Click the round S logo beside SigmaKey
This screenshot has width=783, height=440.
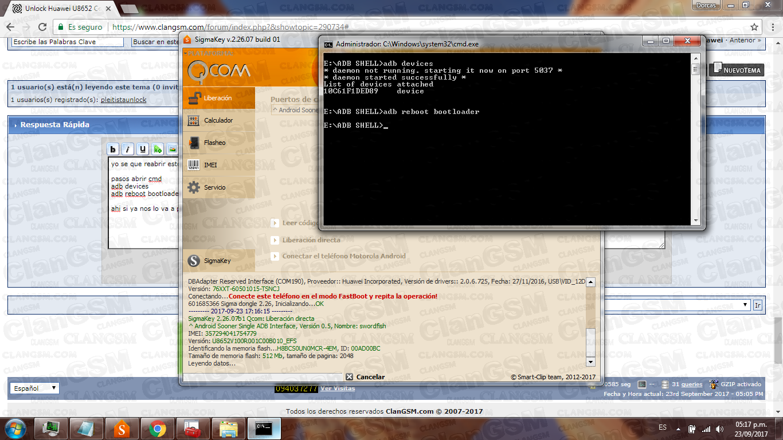(194, 261)
